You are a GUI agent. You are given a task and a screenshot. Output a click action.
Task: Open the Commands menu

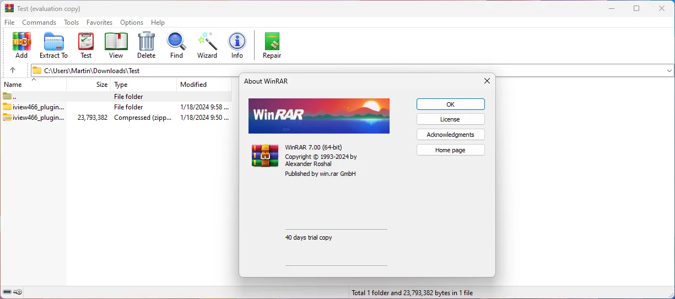pos(39,23)
